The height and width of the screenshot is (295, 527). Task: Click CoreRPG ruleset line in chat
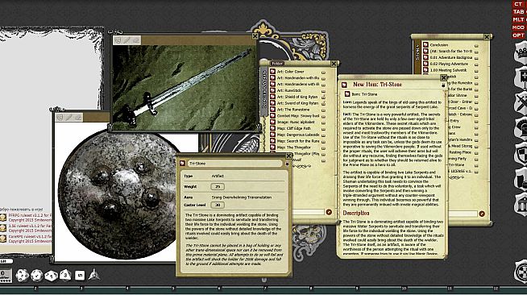tap(31, 236)
